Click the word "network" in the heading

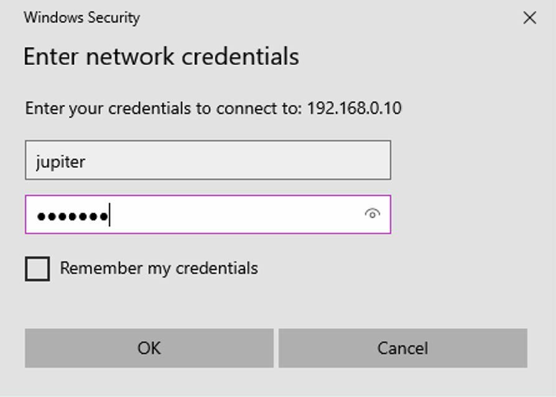point(130,57)
